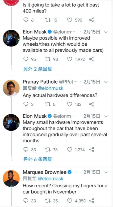Reply to Pranay Pathole's hardware differences tweet
This screenshot has width=113, height=207.
tap(26, 104)
